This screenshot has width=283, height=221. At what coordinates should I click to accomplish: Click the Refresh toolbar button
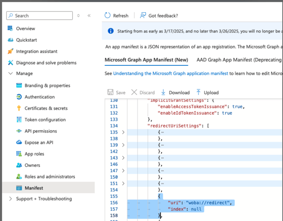point(116,16)
